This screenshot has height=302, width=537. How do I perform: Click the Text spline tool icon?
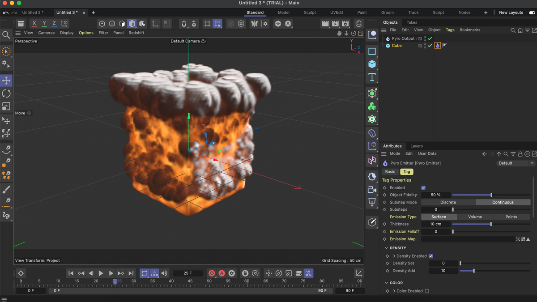(x=372, y=77)
